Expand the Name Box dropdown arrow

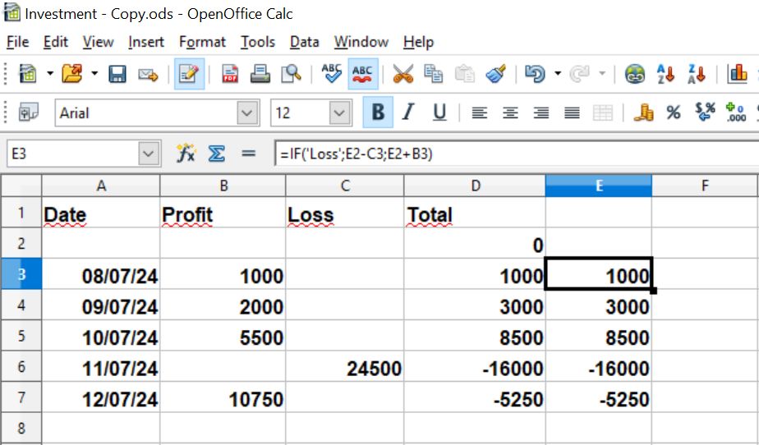pos(149,154)
